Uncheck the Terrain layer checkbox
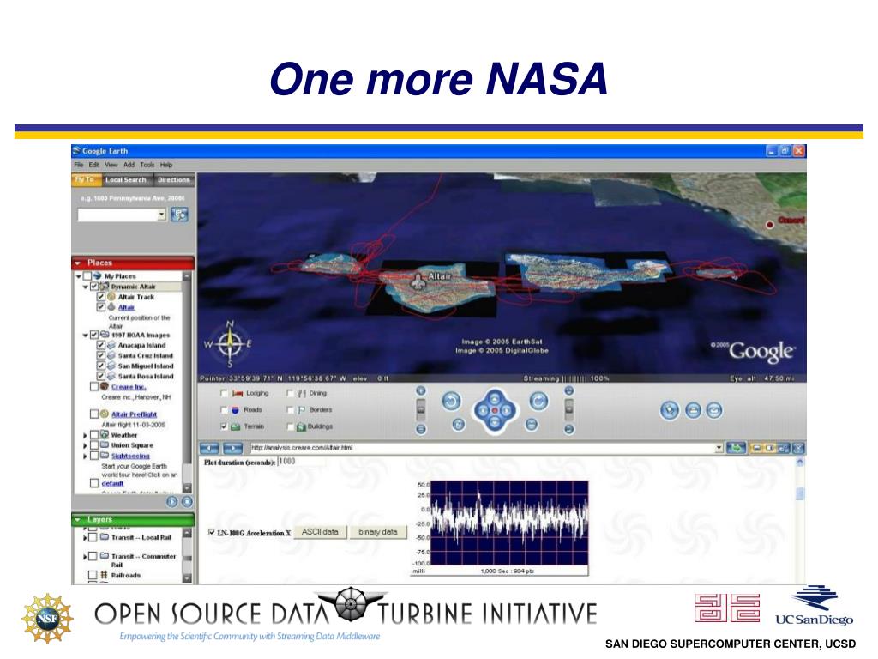 224,427
